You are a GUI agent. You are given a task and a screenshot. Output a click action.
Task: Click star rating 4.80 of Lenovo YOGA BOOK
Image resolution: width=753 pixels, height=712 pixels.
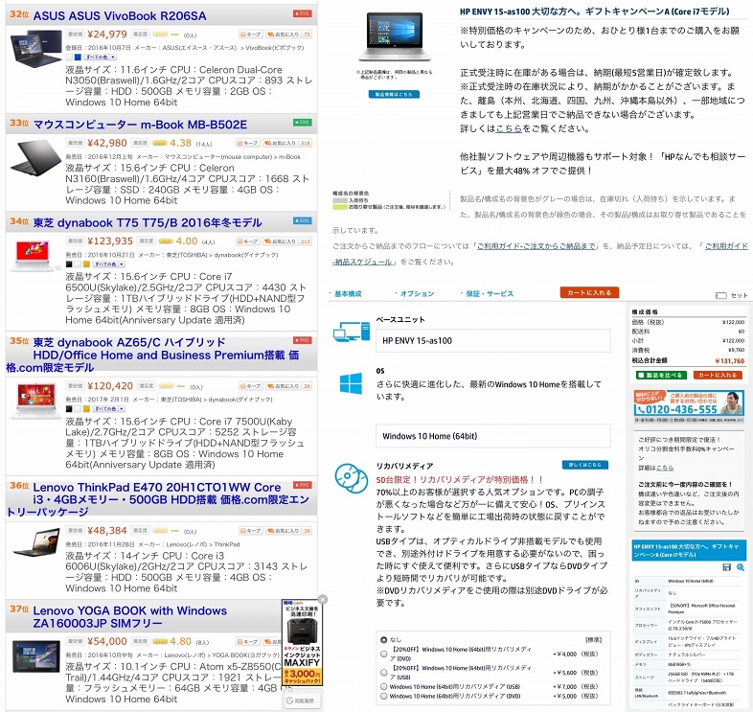171,641
